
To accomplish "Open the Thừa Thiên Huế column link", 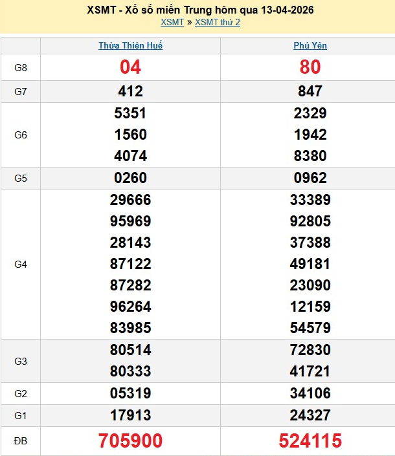I will [130, 46].
